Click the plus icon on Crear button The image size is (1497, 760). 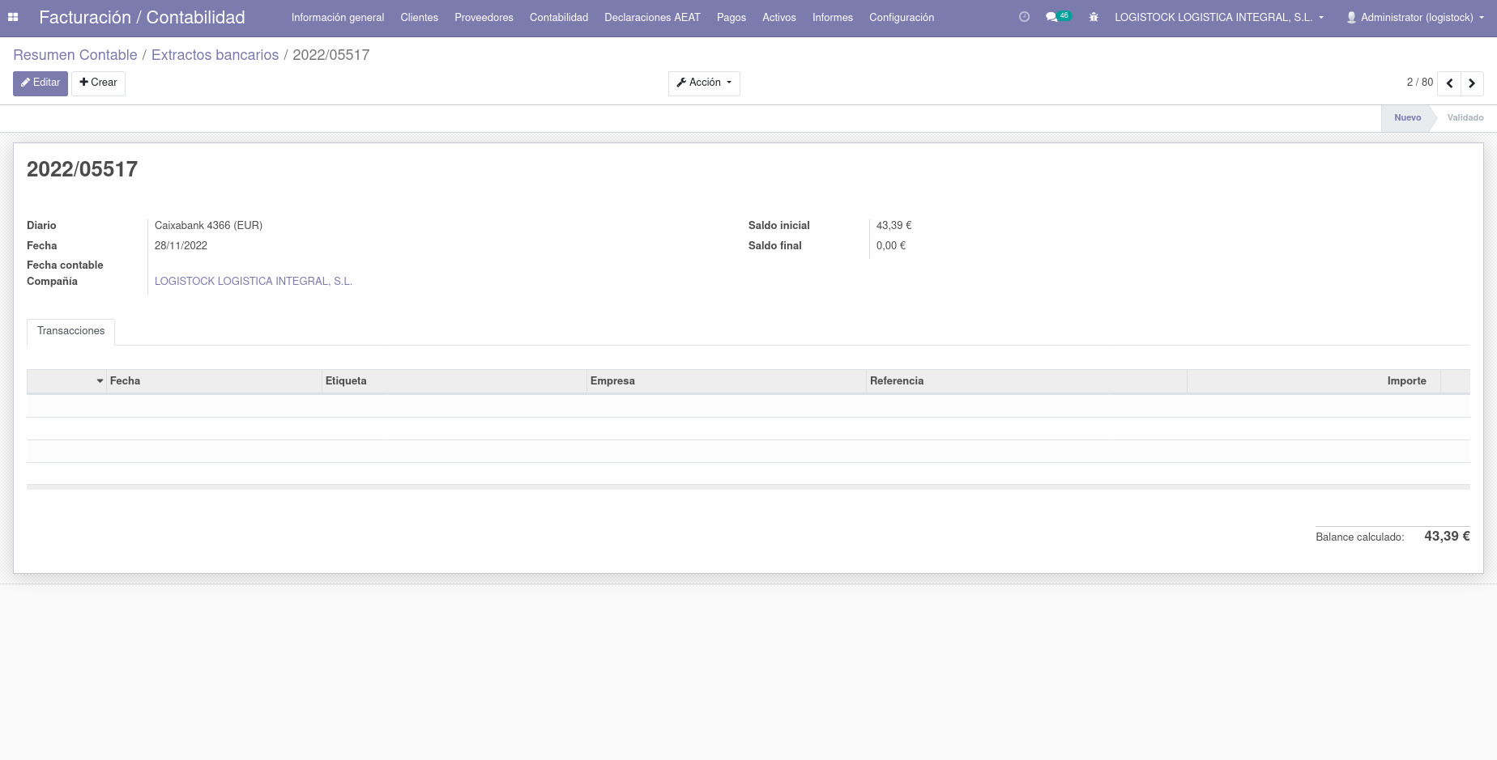pyautogui.click(x=85, y=82)
